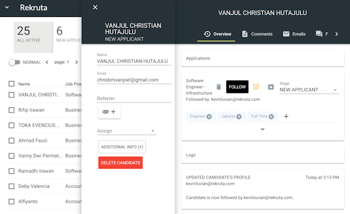
Task: Check the Ahmad Fauzi checkbox
Action: [12, 141]
